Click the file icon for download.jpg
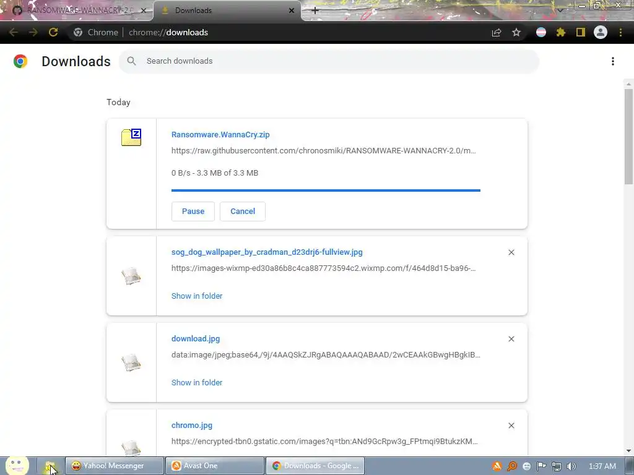 point(131,362)
